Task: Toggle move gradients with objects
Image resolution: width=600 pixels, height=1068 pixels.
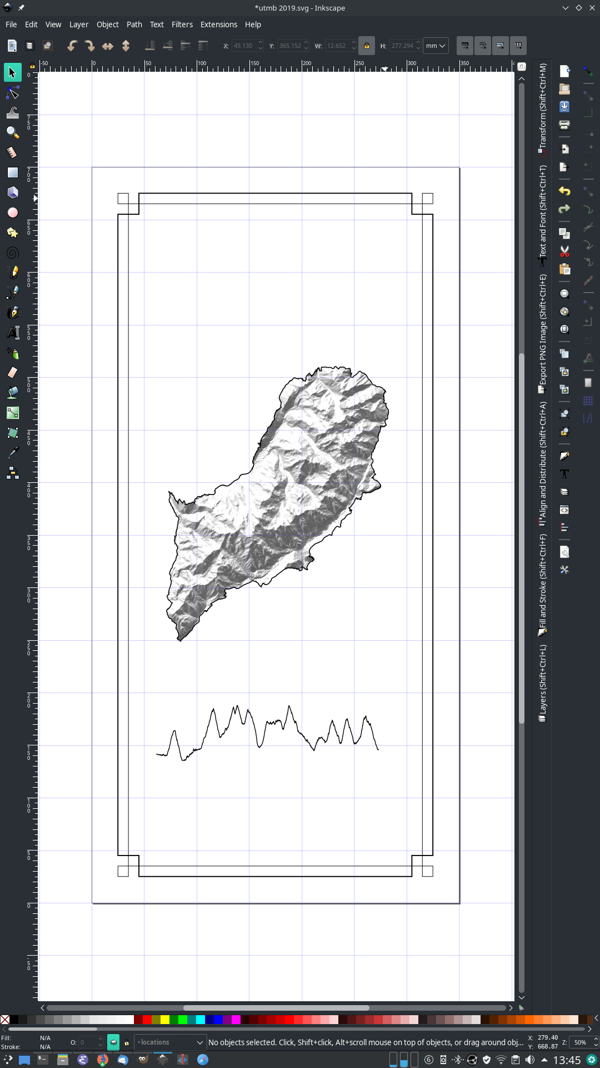Action: (x=501, y=46)
